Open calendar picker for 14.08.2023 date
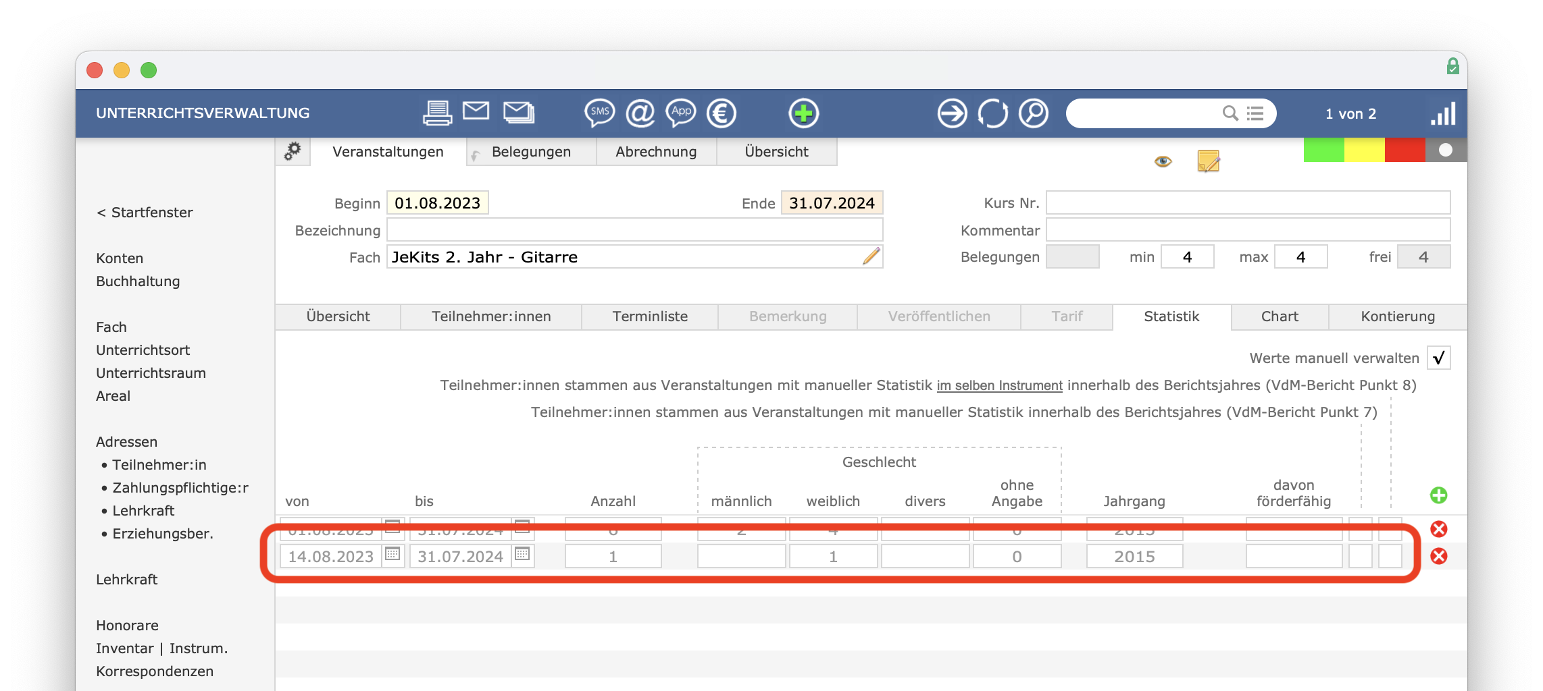Viewport: 1543px width, 691px height. pyautogui.click(x=393, y=555)
